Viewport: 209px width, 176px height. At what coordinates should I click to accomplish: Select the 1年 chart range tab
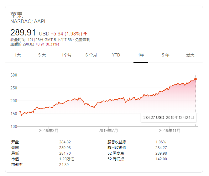click(141, 55)
